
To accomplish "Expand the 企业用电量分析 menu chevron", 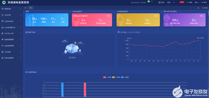I will [21, 27].
